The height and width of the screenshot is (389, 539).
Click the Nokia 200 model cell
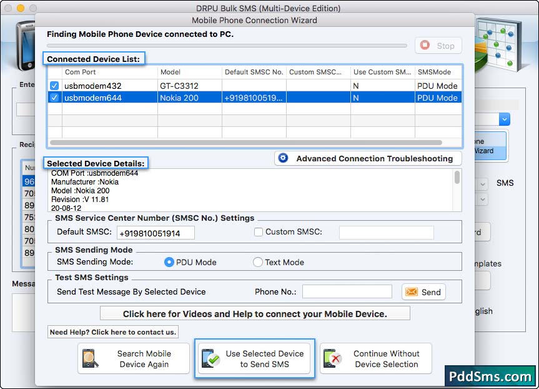190,98
